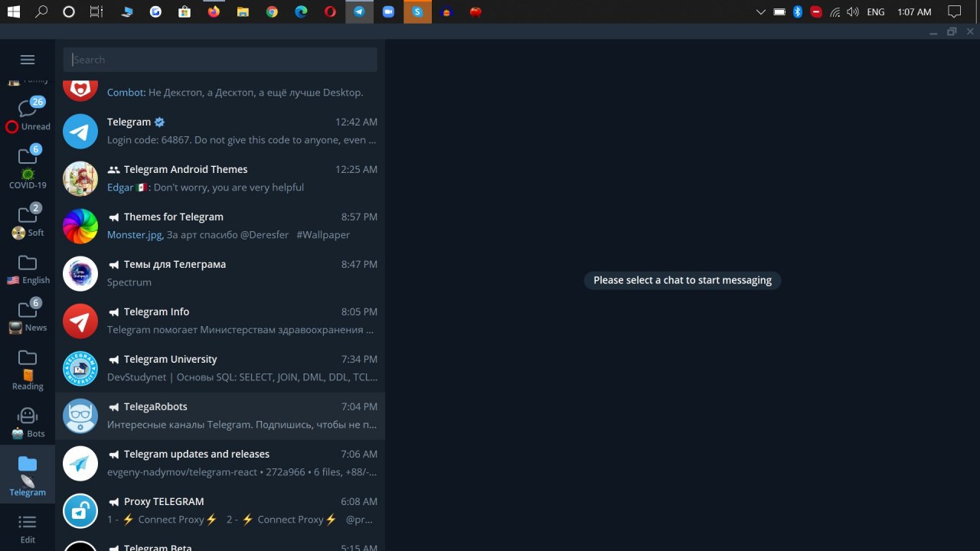Click Telegram updates and releases avatar
Viewport: 980px width, 551px height.
pyautogui.click(x=80, y=463)
